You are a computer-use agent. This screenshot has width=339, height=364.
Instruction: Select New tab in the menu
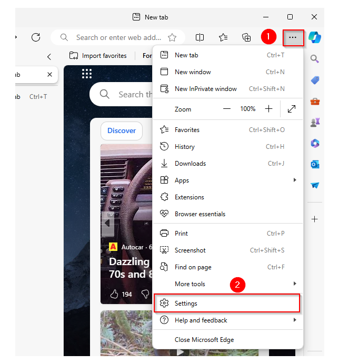click(x=228, y=55)
